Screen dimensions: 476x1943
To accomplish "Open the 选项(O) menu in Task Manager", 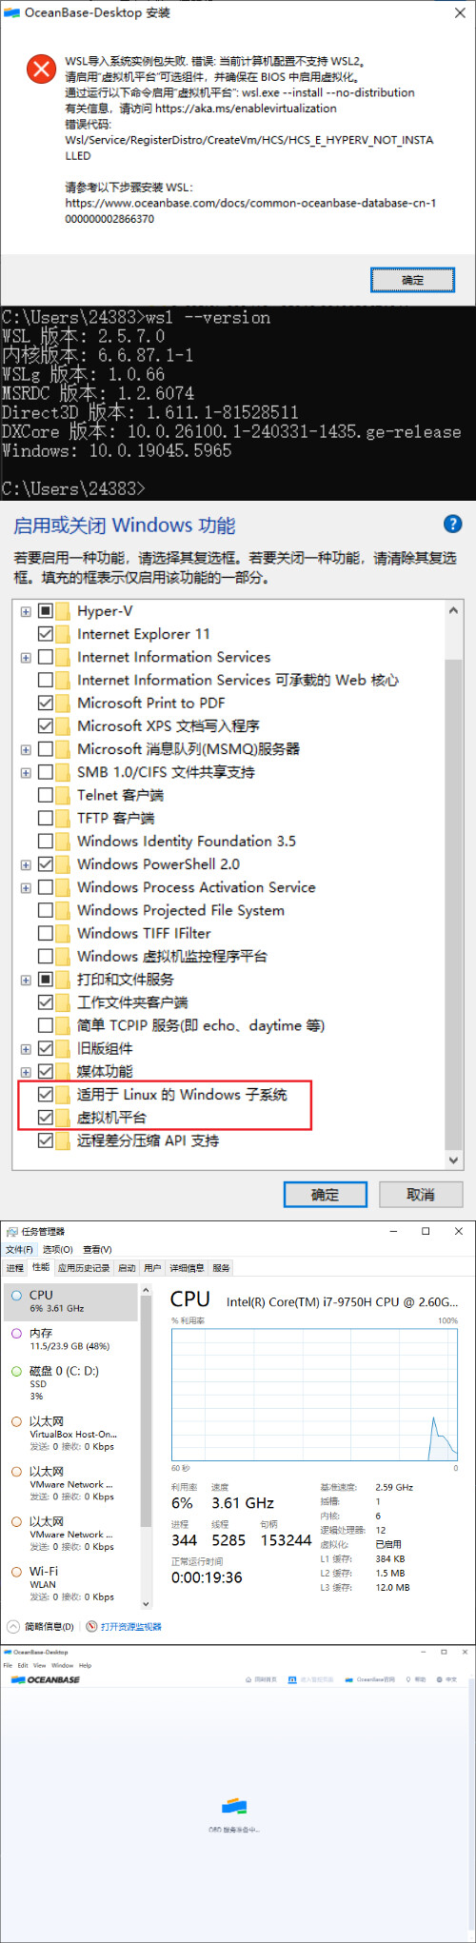I will point(58,1249).
